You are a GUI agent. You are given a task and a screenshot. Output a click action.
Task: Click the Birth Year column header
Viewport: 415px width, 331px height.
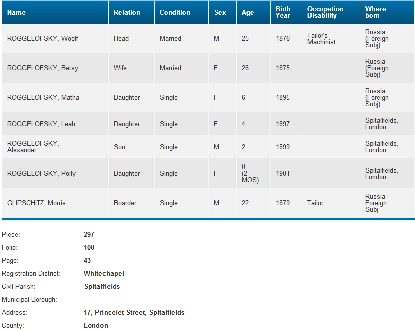point(283,12)
